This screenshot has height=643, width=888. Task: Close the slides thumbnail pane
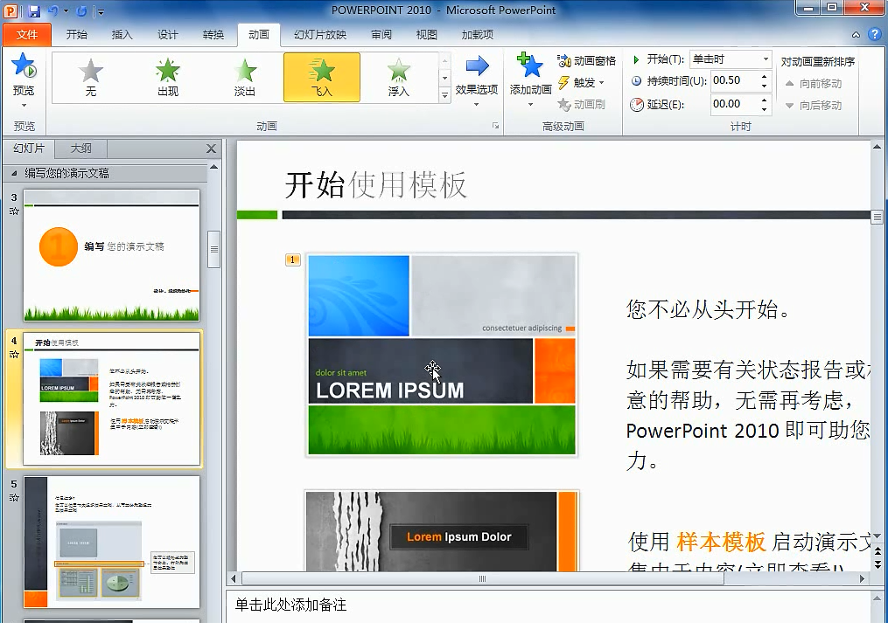click(x=211, y=149)
